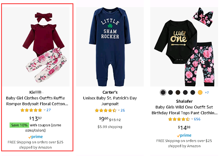
Task: Open Unisex Baby St. Patrick's Day Jumpsuit title
Action: 110,101
